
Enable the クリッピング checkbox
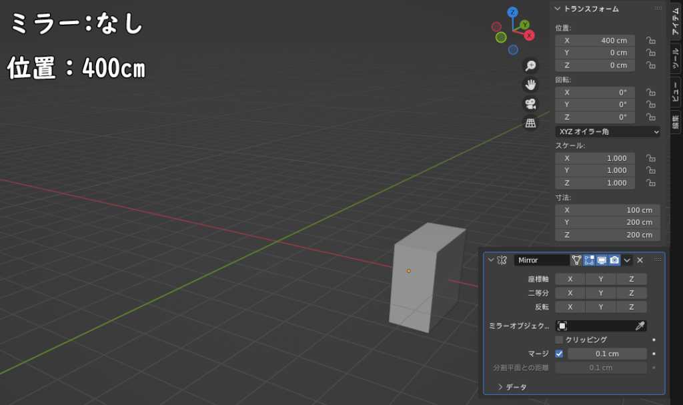(560, 340)
